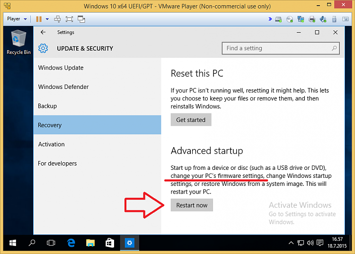This screenshot has height=254, width=355.
Task: Maximize the Settings window
Action: click(x=317, y=32)
